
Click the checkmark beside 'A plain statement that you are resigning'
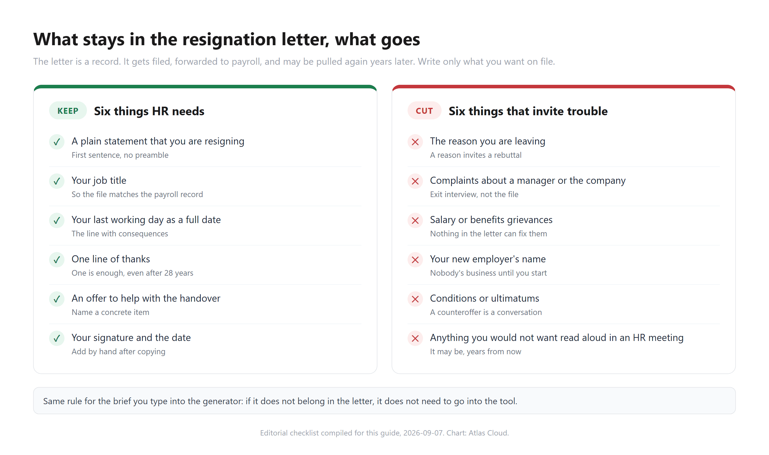tap(57, 142)
